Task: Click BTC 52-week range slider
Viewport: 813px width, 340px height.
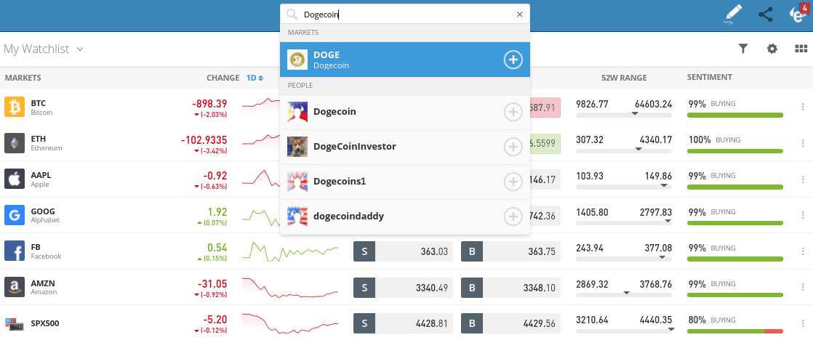Action: tap(624, 114)
